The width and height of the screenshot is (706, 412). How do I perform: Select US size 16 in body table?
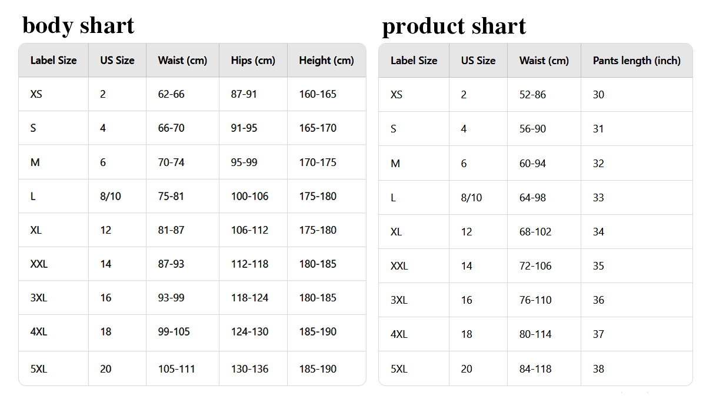pyautogui.click(x=105, y=298)
